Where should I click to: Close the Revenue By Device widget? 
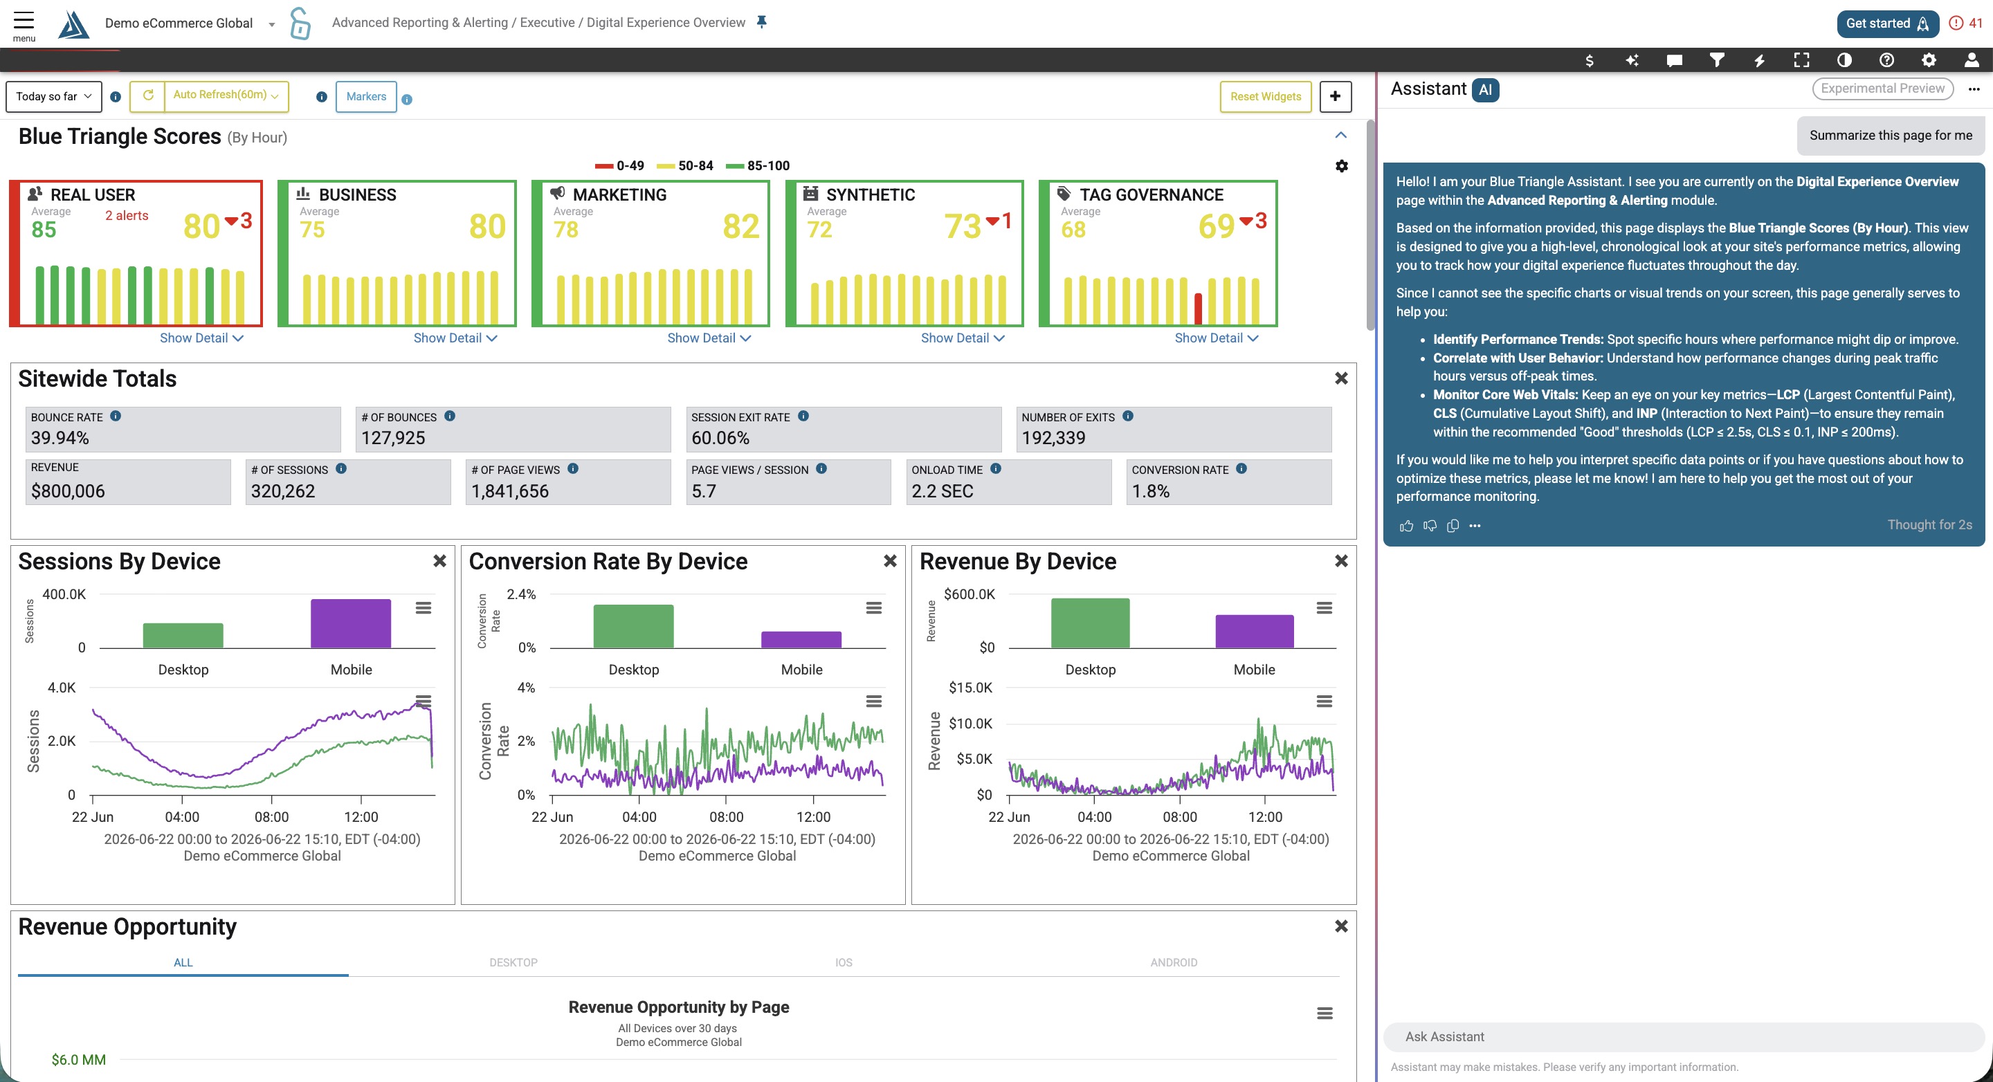1341,561
